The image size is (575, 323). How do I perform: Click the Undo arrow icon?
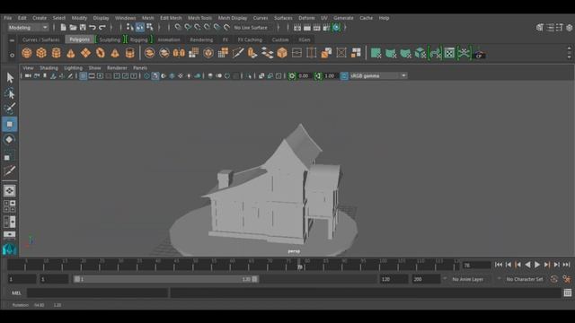click(x=93, y=28)
